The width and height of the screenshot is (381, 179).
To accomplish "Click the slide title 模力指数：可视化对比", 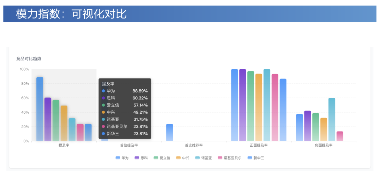I will tap(71, 14).
